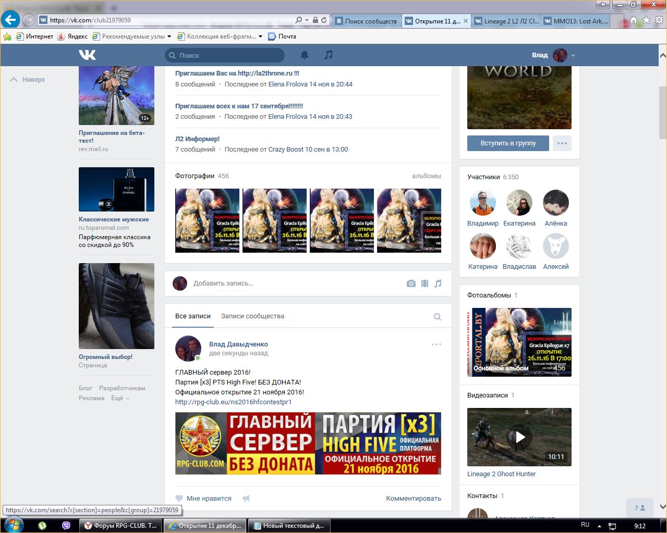This screenshot has height=533, width=667.
Task: Click Наверх to go to top
Action: pyautogui.click(x=28, y=80)
